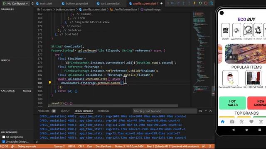Screen dimensions: 266x149
Task: Expand the VARIABLES debug section
Action: pyautogui.click(x=7, y=10)
